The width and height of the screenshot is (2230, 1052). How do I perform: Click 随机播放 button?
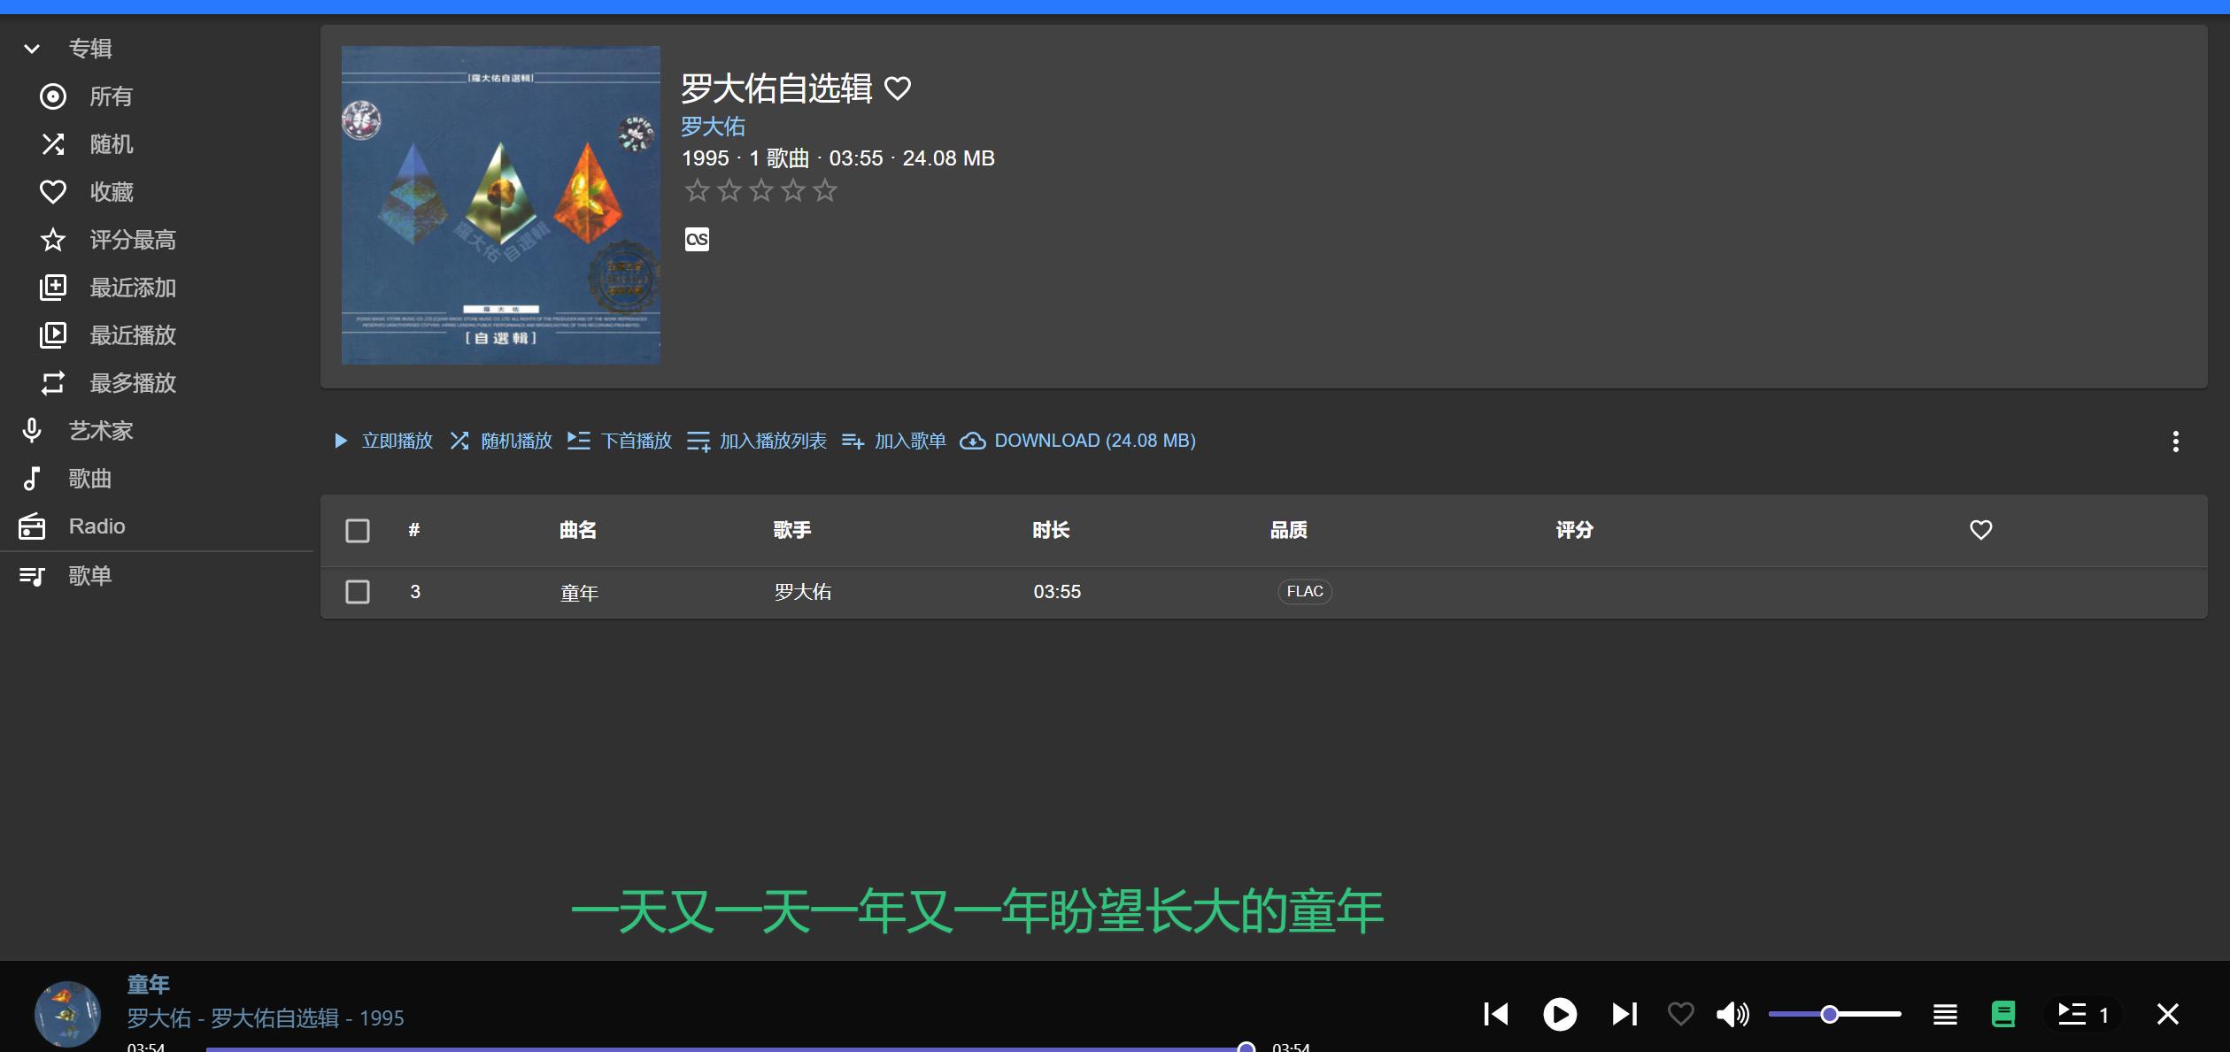pos(501,441)
